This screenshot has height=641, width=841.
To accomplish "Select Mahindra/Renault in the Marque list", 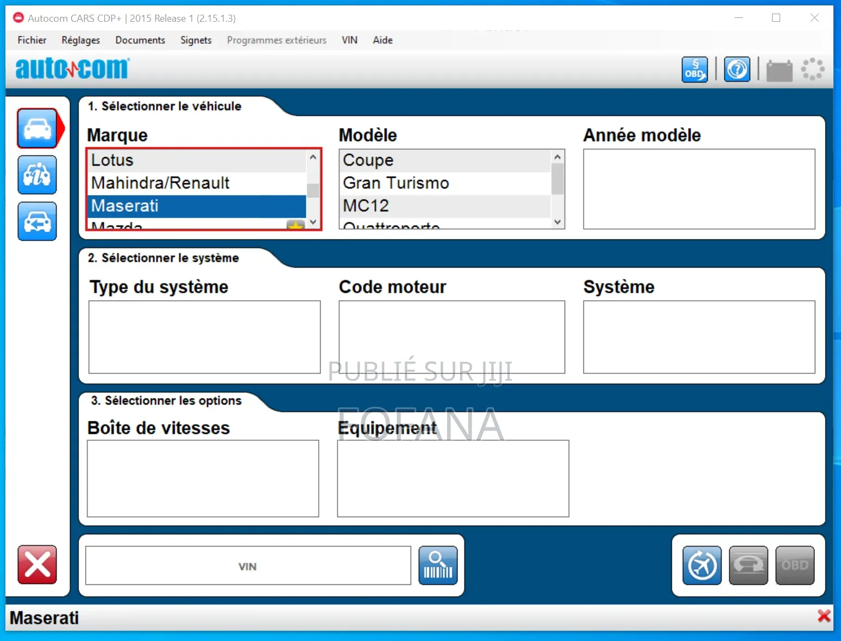I will pyautogui.click(x=197, y=183).
